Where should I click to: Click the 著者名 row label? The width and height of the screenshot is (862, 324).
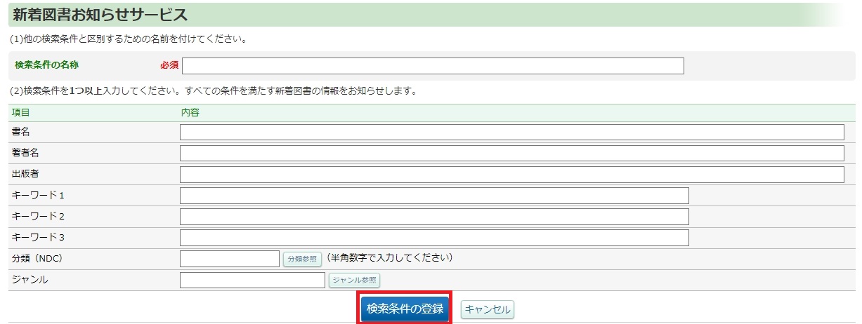25,153
